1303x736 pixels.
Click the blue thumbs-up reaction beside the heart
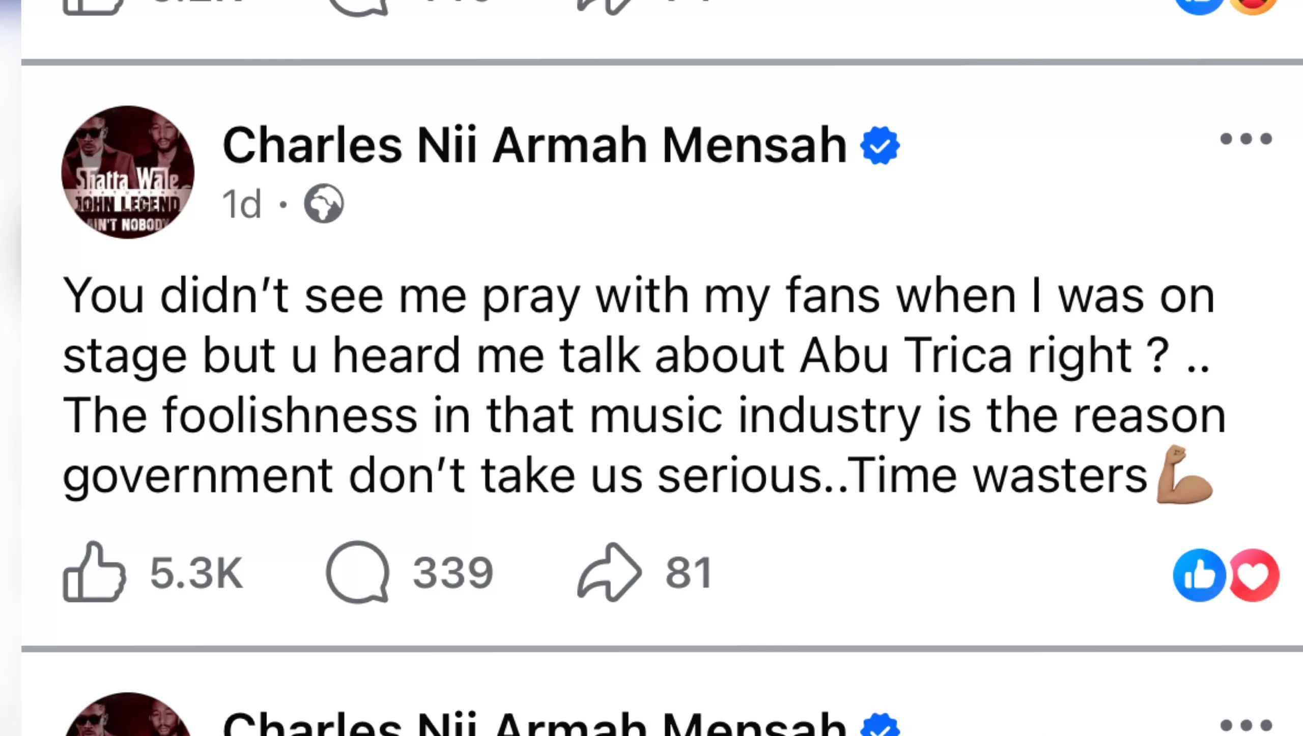pyautogui.click(x=1198, y=575)
